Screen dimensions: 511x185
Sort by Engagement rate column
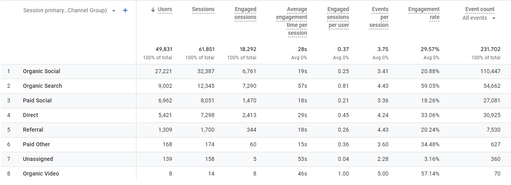pyautogui.click(x=424, y=13)
